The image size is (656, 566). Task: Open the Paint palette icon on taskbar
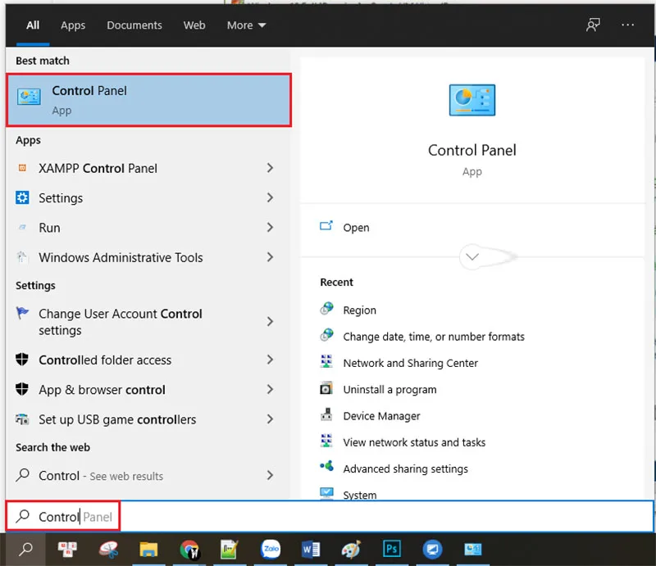[351, 550]
